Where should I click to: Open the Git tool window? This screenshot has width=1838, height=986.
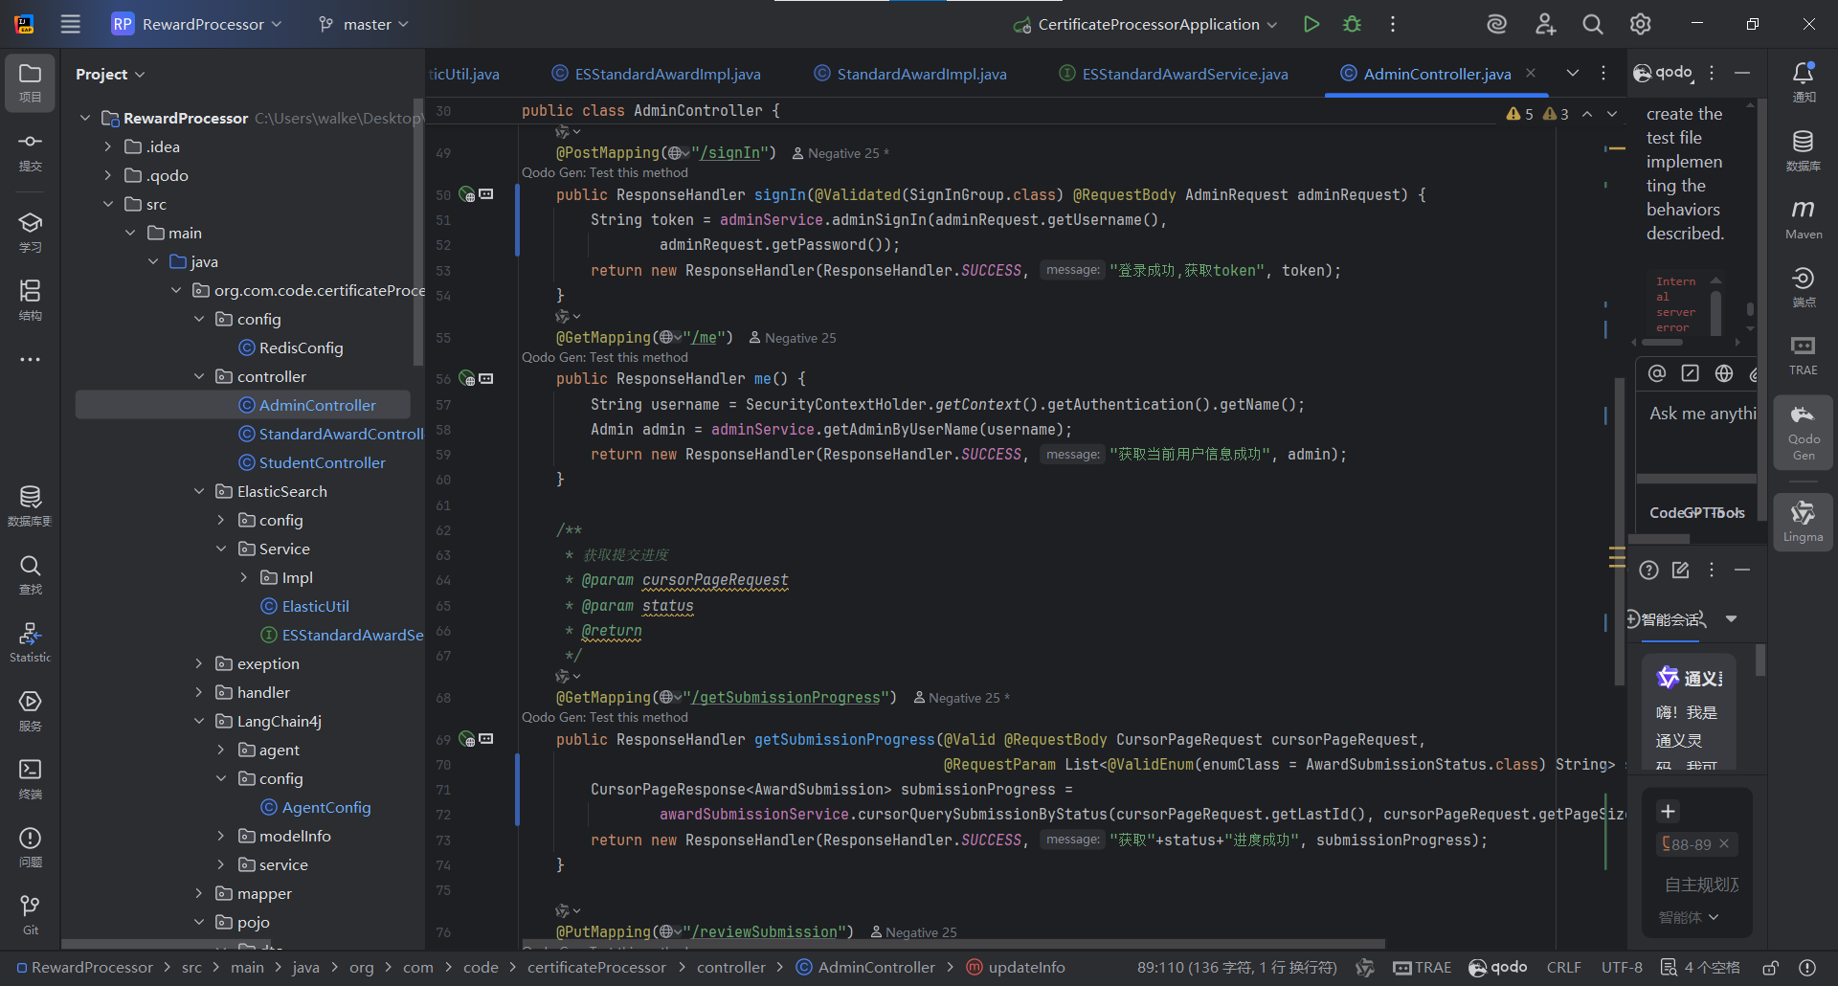(x=30, y=915)
